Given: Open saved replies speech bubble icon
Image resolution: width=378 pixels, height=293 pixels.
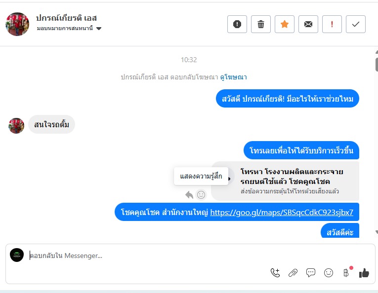Looking at the screenshot, I should coord(311,273).
